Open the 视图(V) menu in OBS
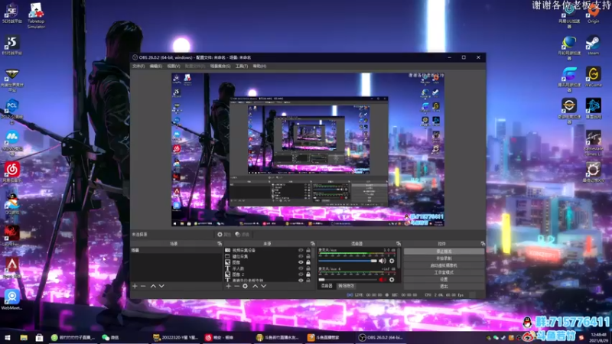This screenshot has width=612, height=344. point(174,67)
